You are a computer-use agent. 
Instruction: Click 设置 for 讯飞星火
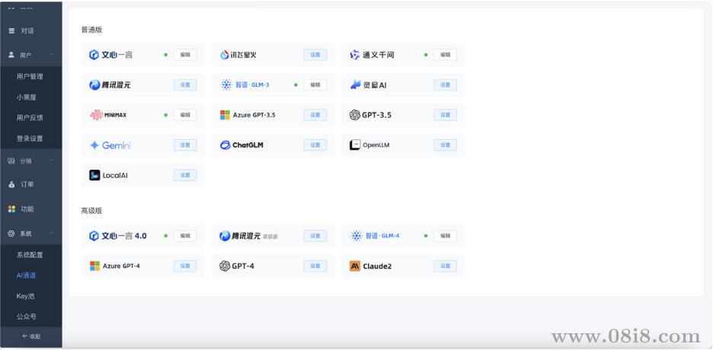[x=315, y=55]
